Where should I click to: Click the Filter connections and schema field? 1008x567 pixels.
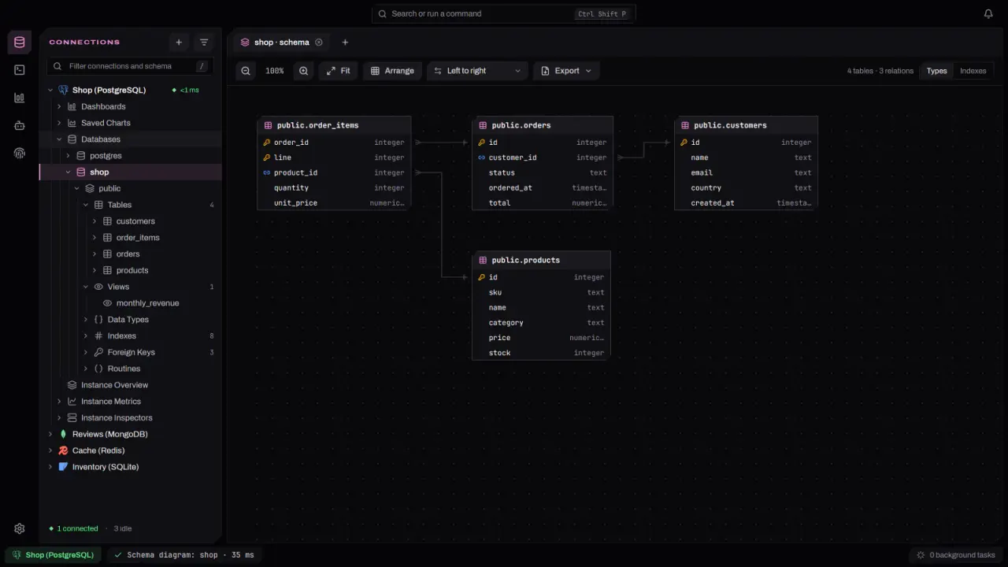pos(131,66)
